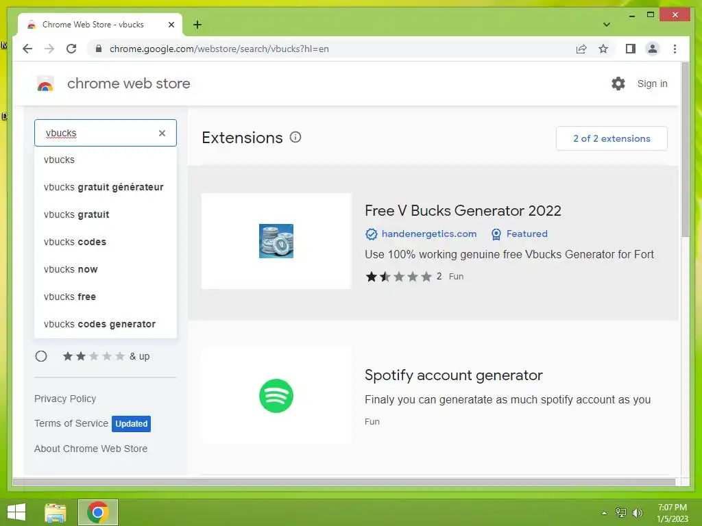This screenshot has height=526, width=702.
Task: Open the Chrome profile avatar menu
Action: click(x=653, y=49)
